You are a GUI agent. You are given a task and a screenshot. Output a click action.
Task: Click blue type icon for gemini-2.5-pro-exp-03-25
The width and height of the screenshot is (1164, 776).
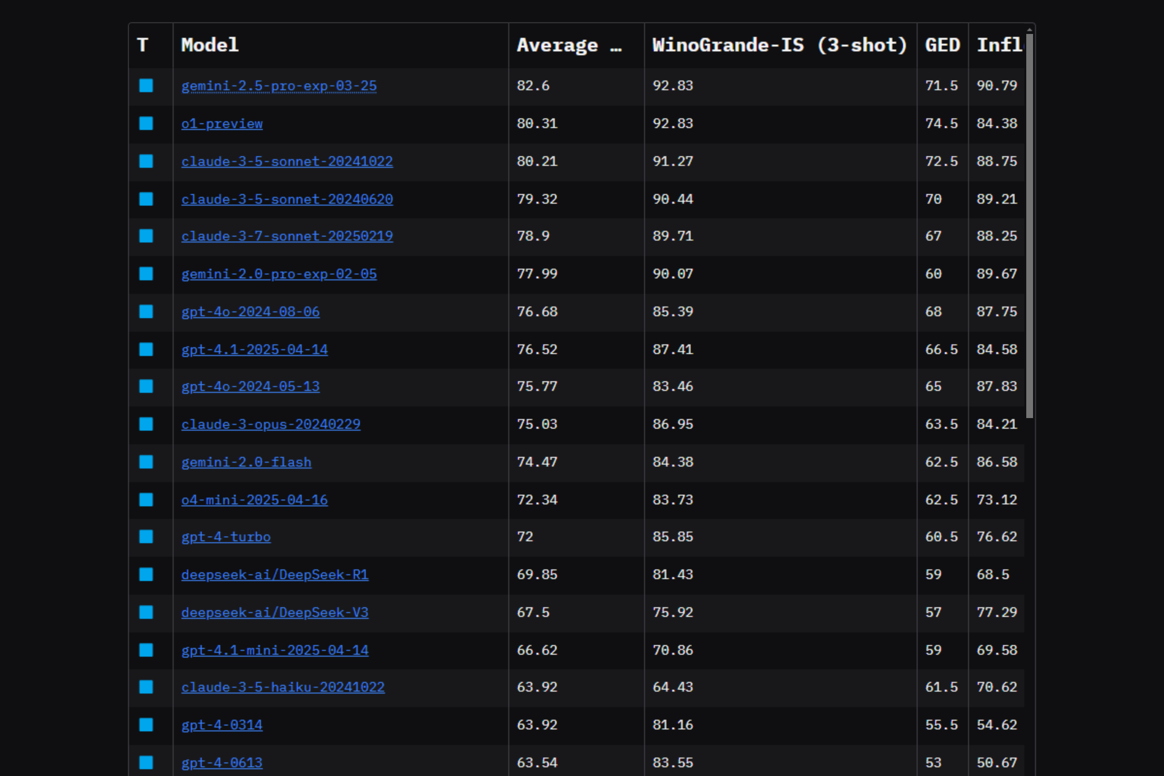[146, 86]
